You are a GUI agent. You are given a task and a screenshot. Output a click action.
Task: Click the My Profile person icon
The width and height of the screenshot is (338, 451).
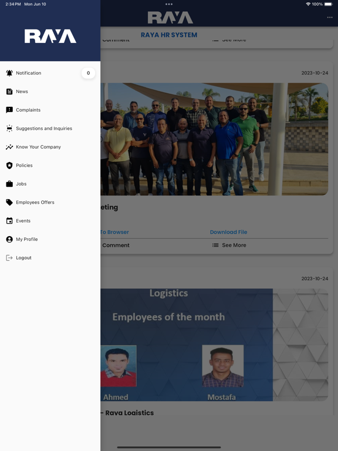click(x=9, y=240)
